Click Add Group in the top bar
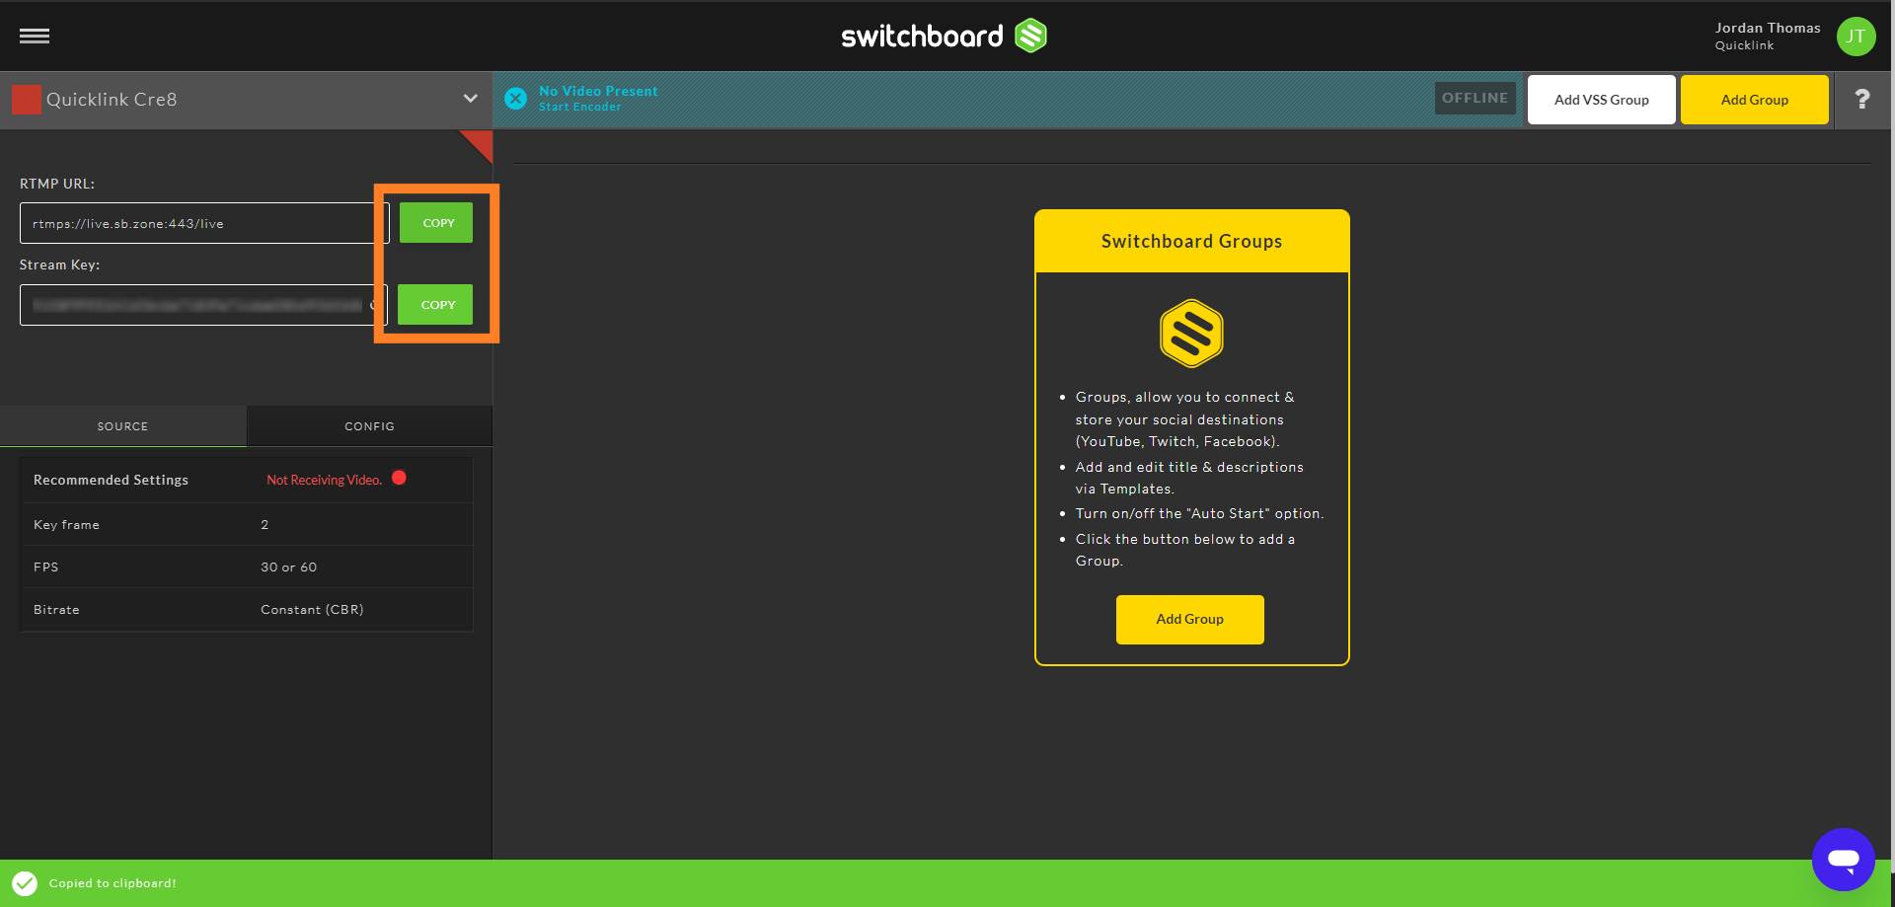The width and height of the screenshot is (1895, 907). tap(1754, 100)
